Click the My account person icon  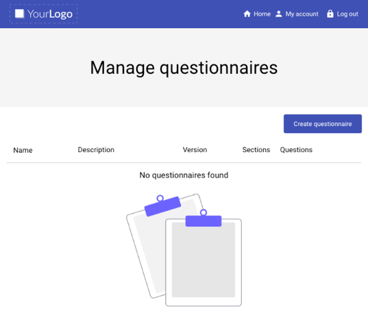(279, 14)
